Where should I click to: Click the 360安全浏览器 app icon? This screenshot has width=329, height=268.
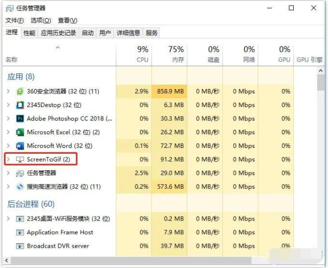20,92
